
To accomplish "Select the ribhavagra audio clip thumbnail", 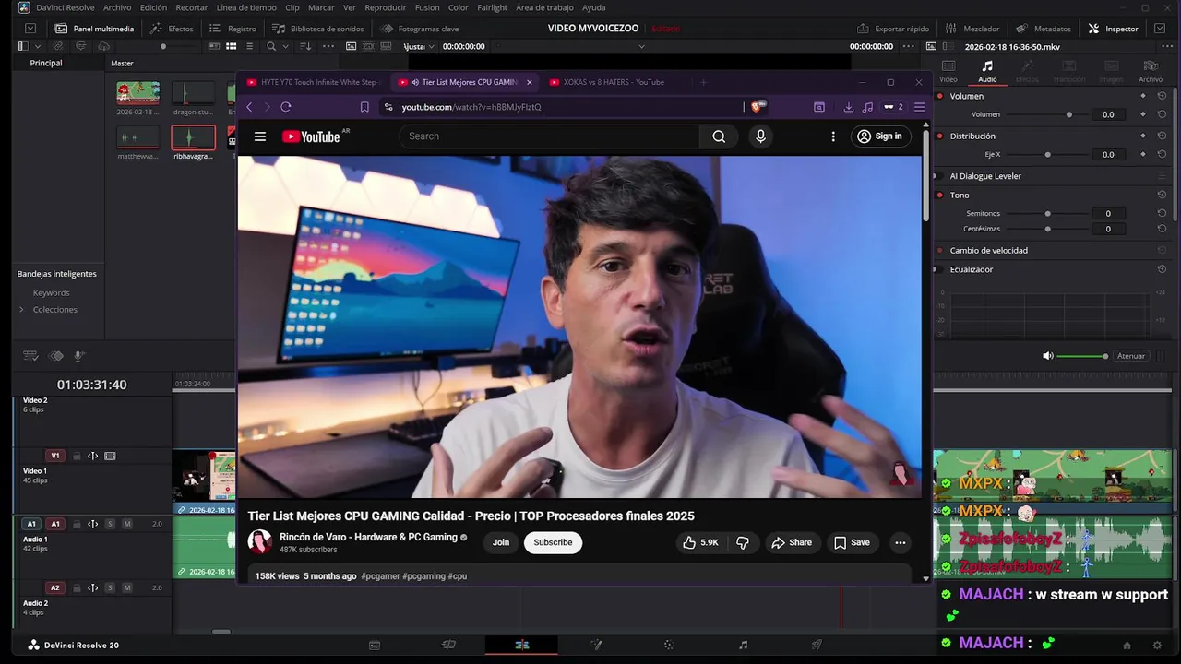I will coord(193,138).
